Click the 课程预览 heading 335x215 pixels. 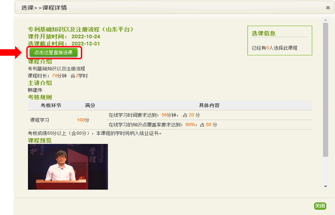[x=40, y=141]
